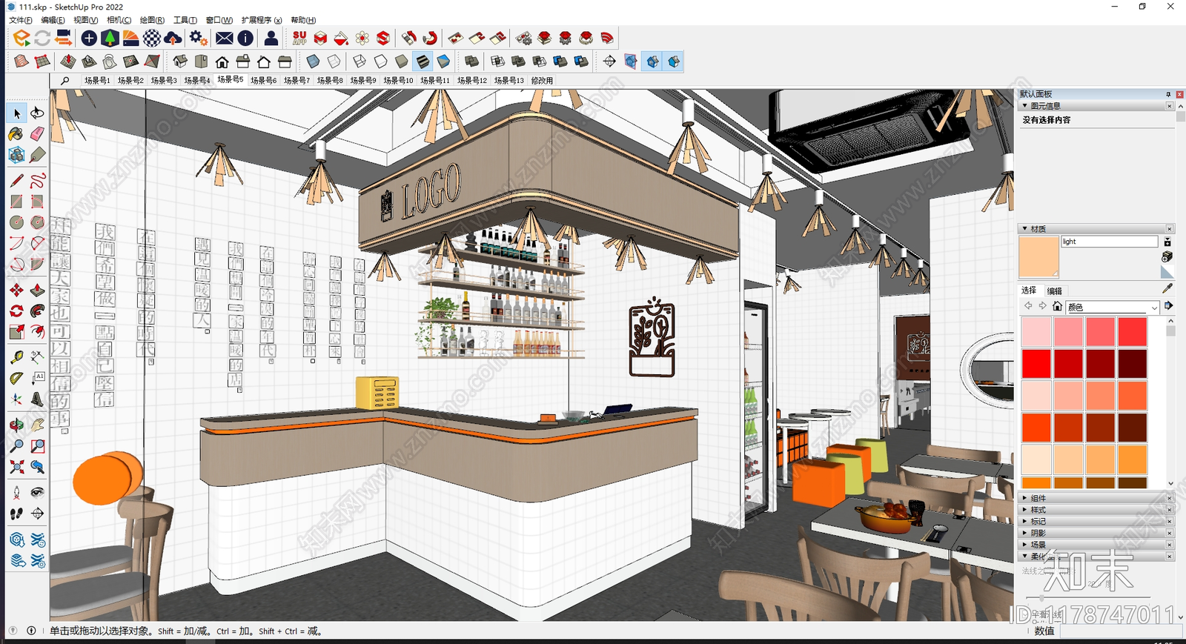This screenshot has width=1186, height=644.
Task: Choose the pink Eraser tool
Action: [37, 134]
